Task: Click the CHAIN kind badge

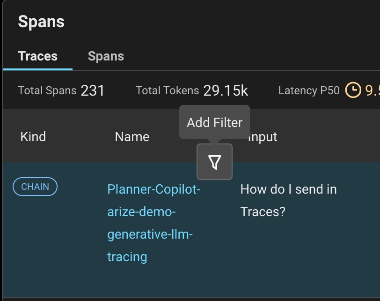Action: click(x=35, y=187)
